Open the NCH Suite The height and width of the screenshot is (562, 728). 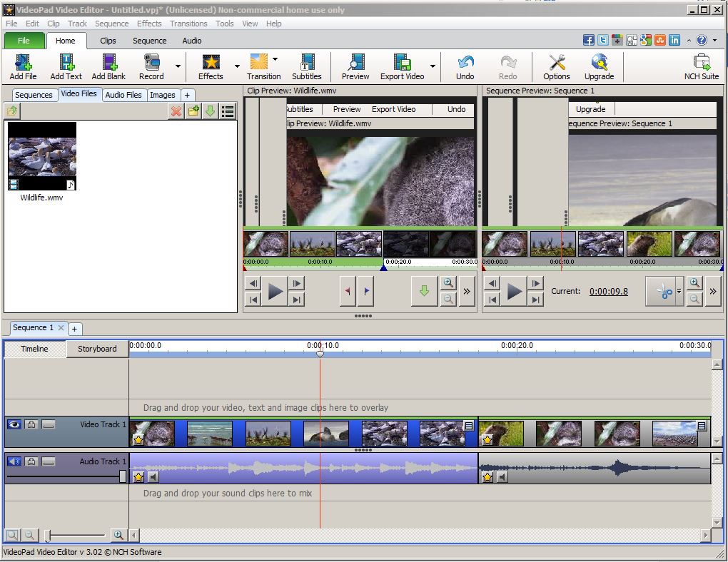(x=701, y=67)
